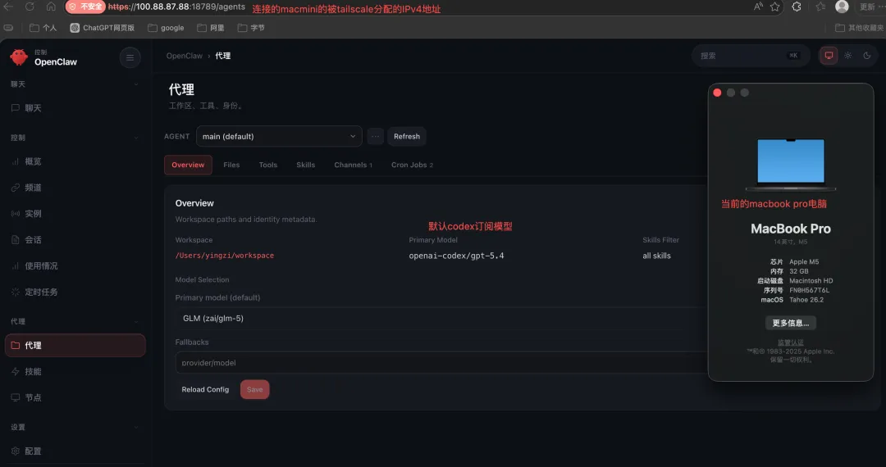Collapse the 聊天 sidebar section chevron
886x467 pixels.
point(135,84)
